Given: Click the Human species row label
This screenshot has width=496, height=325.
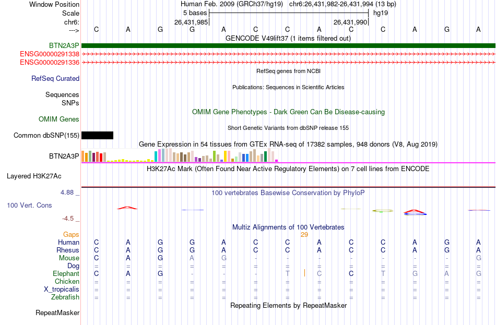Looking at the screenshot, I should [68, 243].
